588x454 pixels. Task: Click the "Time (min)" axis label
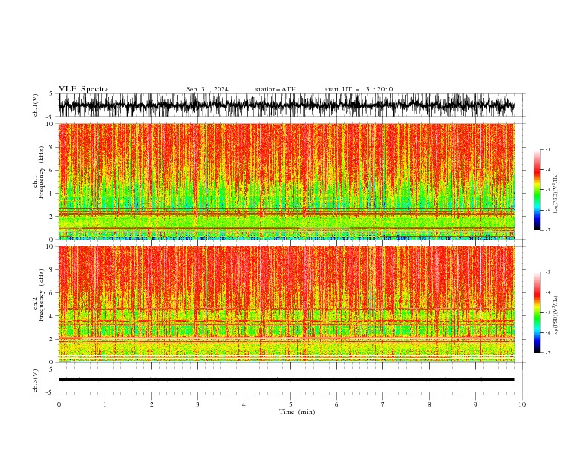(297, 412)
